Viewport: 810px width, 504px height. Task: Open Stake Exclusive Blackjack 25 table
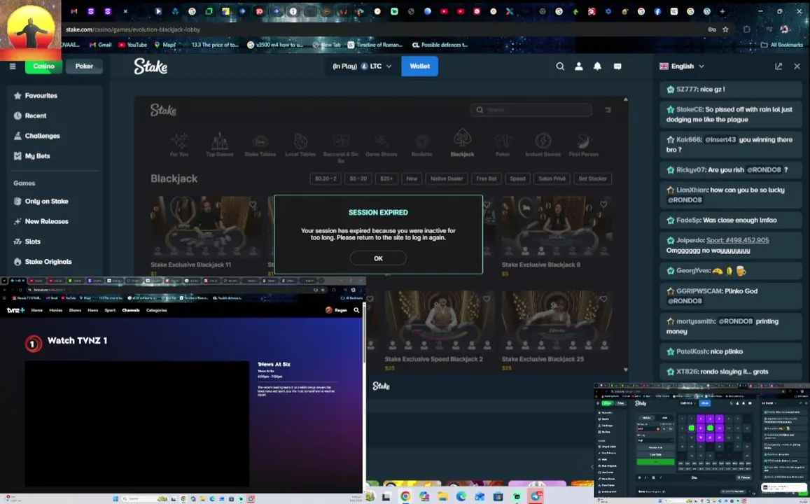tap(557, 321)
